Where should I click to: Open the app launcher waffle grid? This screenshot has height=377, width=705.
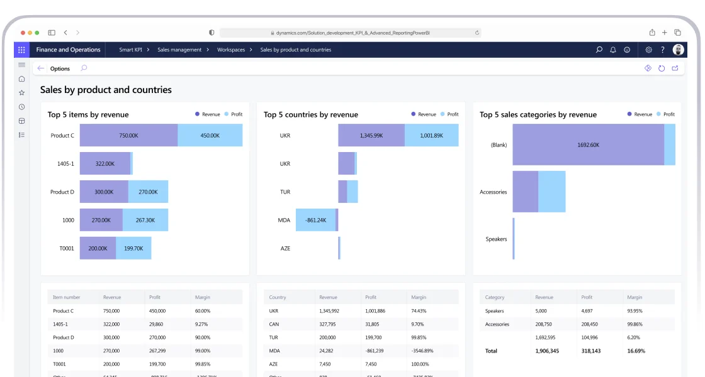click(21, 50)
